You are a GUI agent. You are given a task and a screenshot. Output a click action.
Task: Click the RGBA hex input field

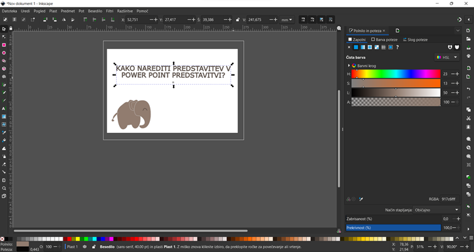450,199
